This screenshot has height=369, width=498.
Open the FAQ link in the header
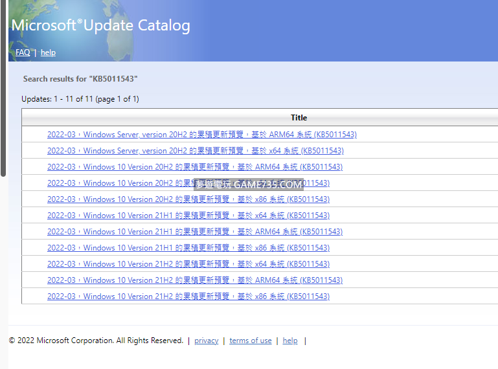pos(23,52)
